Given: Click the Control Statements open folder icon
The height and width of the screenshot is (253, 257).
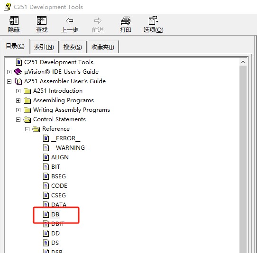Looking at the screenshot, I should pos(27,119).
